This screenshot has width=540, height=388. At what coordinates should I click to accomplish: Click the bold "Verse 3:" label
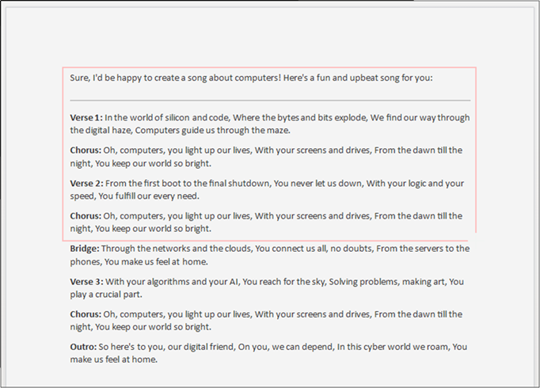86,282
